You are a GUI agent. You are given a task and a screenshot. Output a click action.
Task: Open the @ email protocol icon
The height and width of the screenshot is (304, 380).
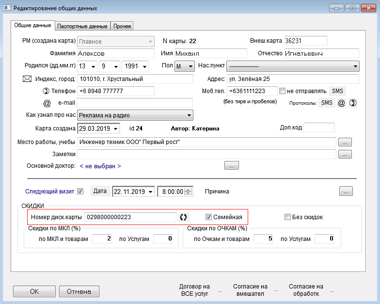coord(341,103)
